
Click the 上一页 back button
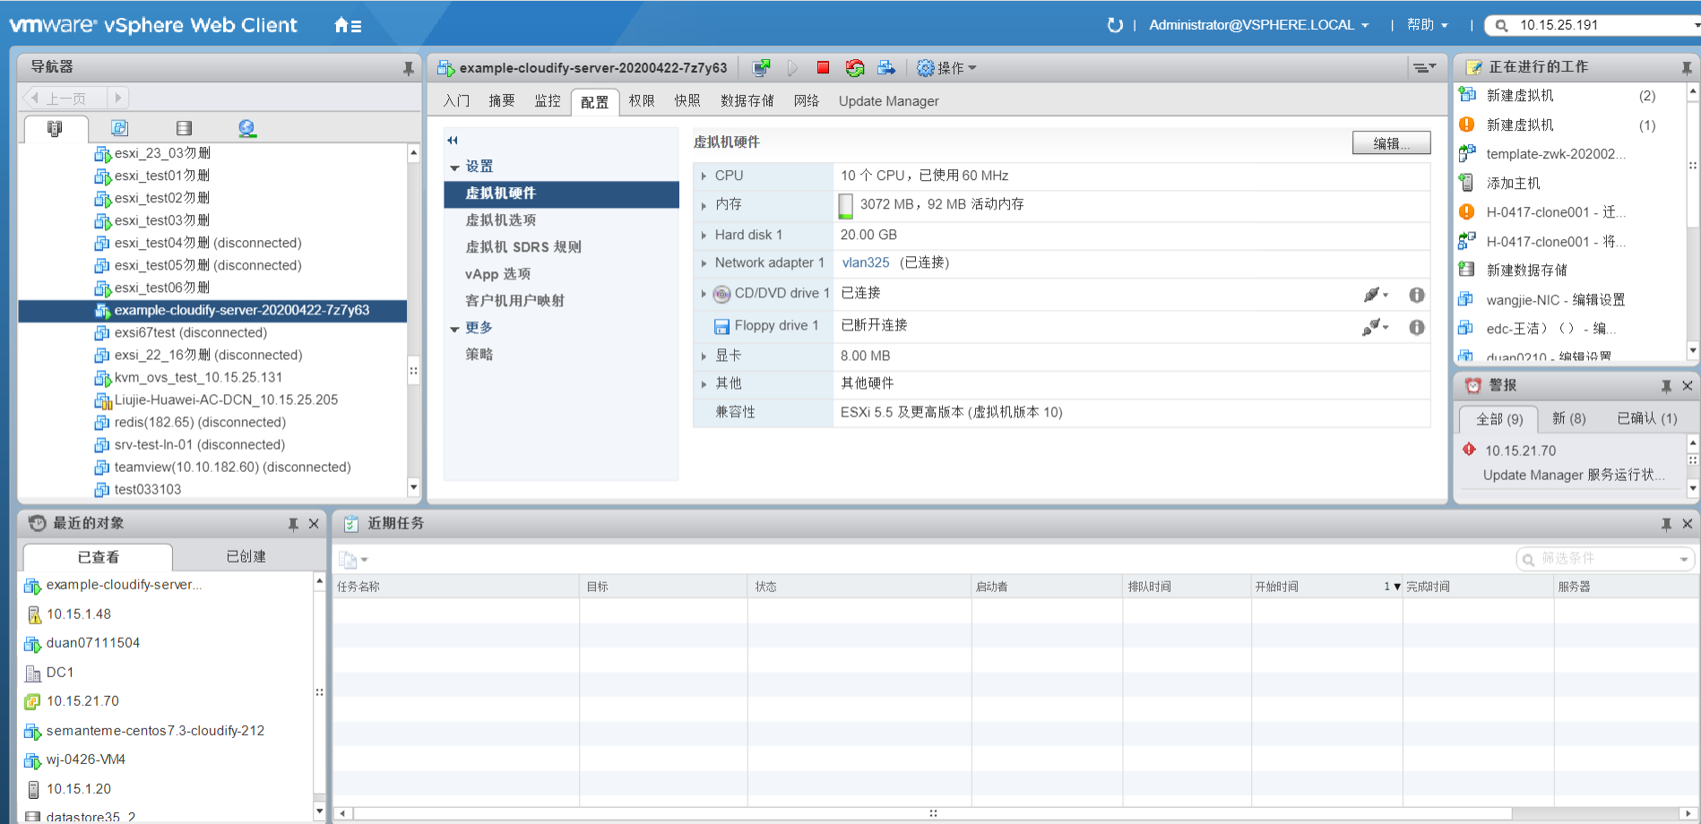click(65, 98)
